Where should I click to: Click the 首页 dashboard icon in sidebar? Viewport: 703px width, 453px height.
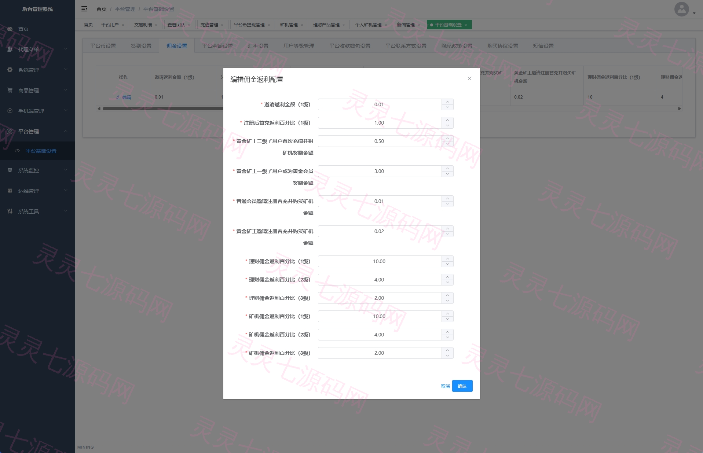tap(10, 29)
